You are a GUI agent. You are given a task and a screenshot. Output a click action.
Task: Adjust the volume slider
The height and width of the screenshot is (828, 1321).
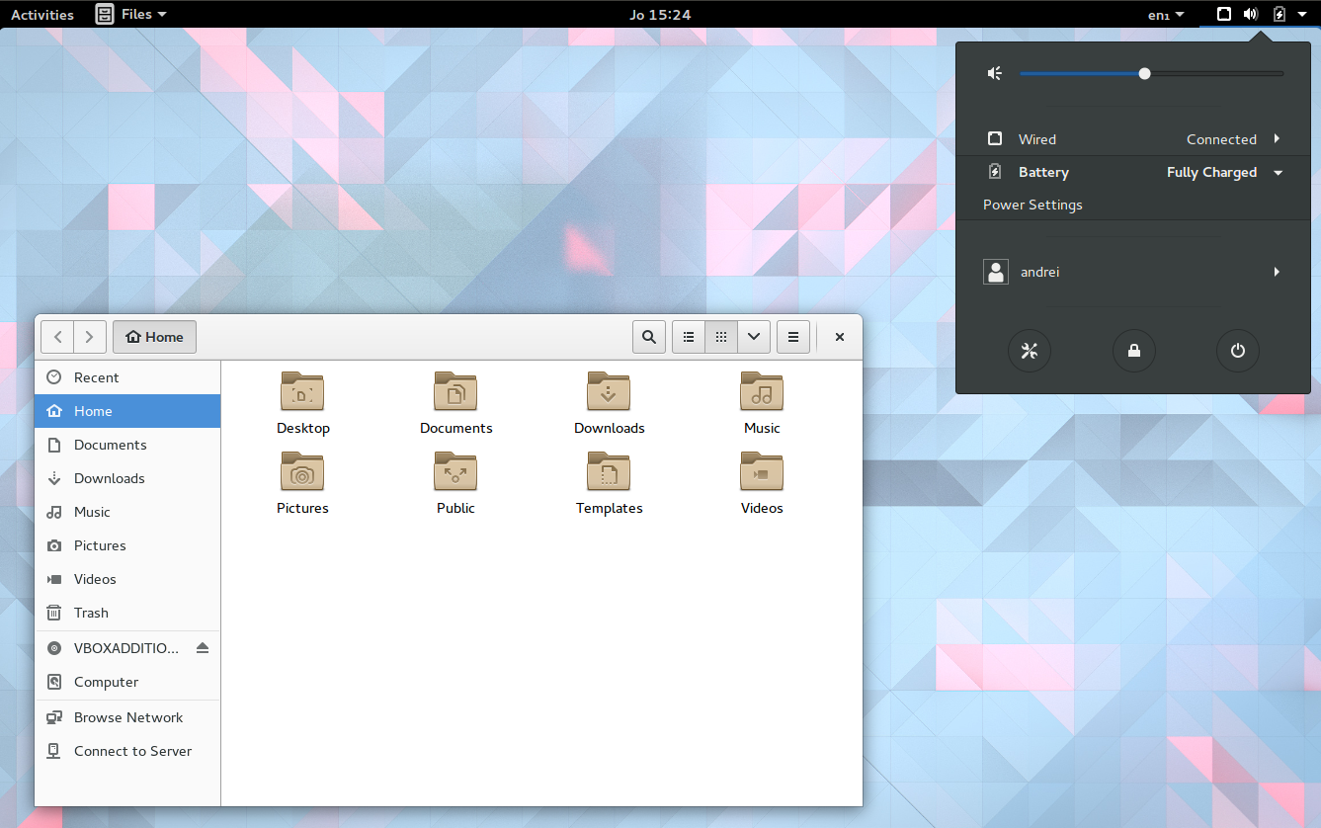(x=1143, y=72)
